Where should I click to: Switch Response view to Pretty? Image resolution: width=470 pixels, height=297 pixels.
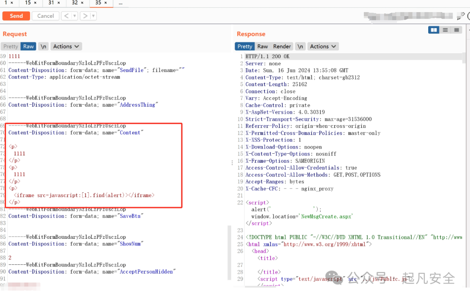click(245, 46)
